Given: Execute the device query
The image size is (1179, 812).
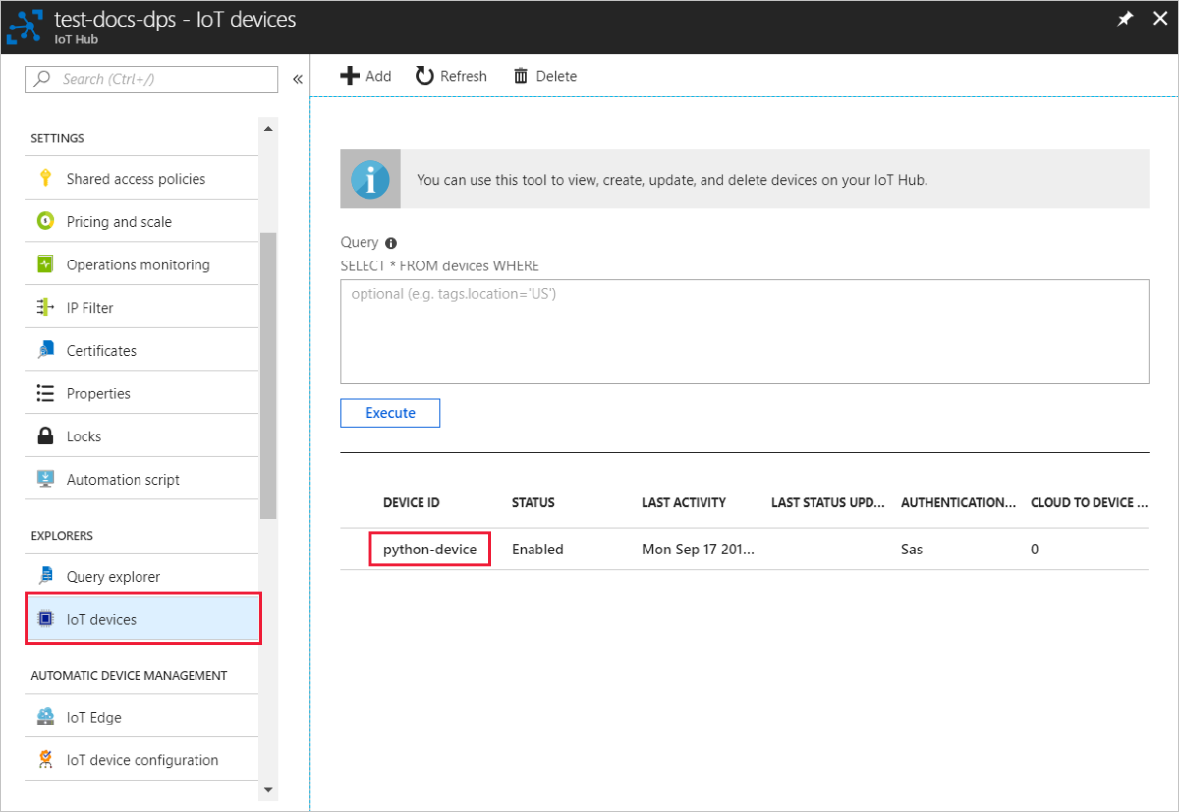Looking at the screenshot, I should tap(390, 413).
